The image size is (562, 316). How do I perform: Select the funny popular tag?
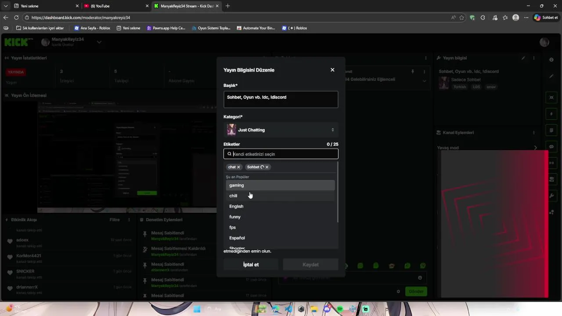[280, 217]
